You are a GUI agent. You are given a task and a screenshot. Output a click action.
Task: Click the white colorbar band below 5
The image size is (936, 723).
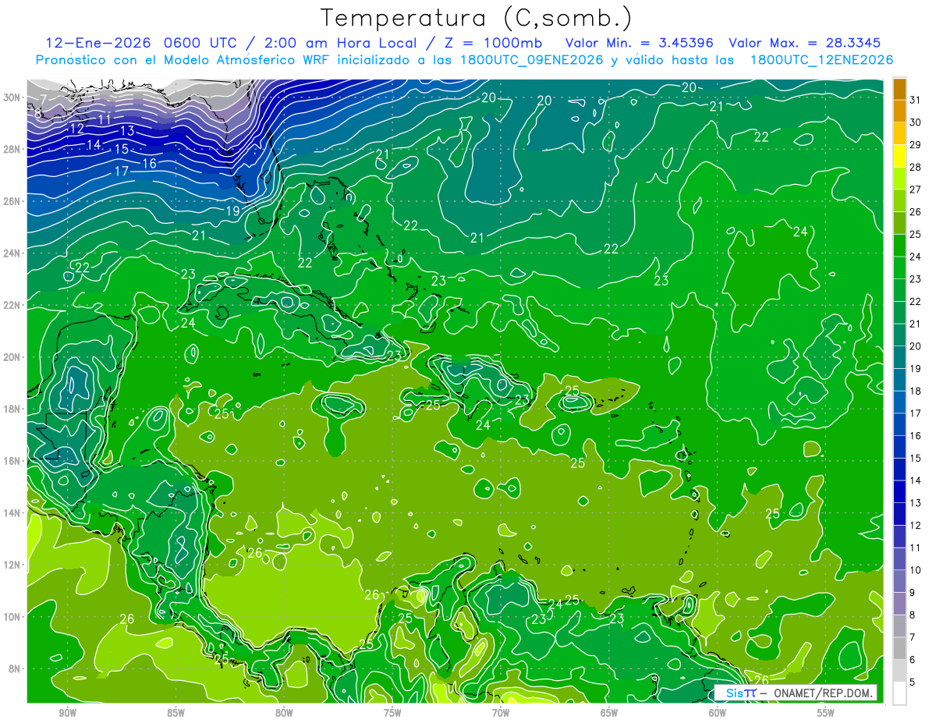[899, 693]
